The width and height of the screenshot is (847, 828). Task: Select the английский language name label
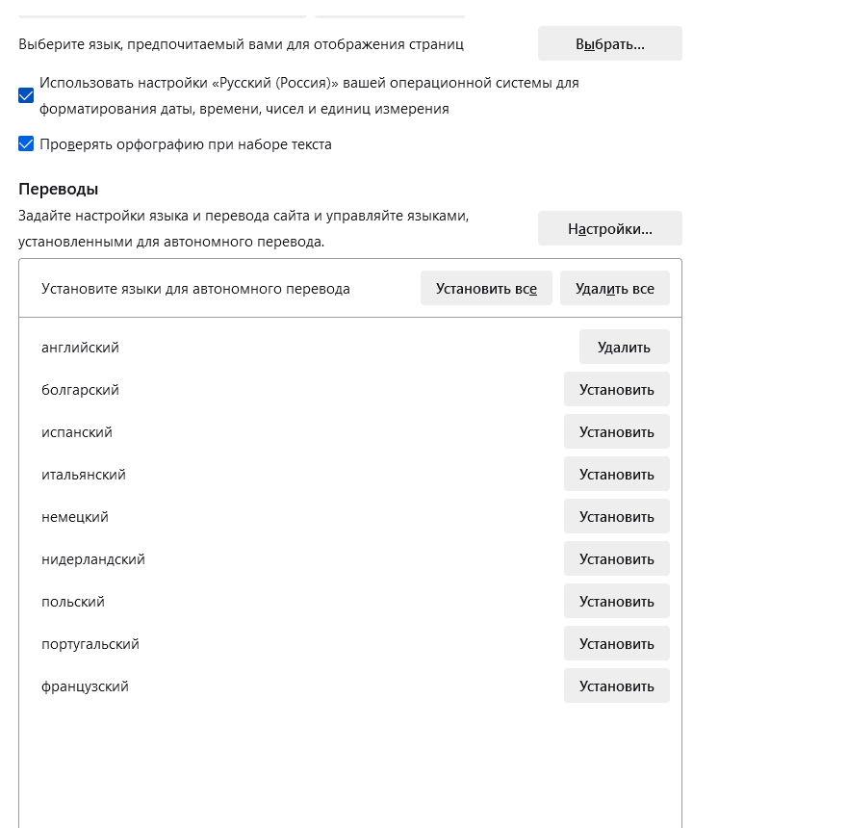(80, 348)
